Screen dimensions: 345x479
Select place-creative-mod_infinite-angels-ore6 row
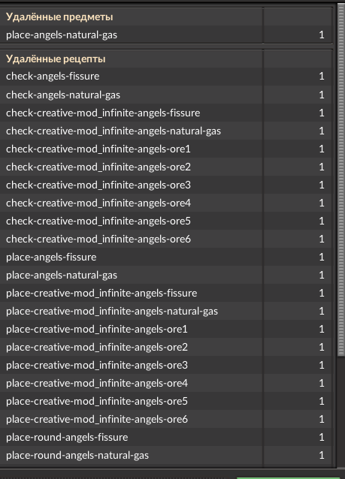click(x=166, y=419)
